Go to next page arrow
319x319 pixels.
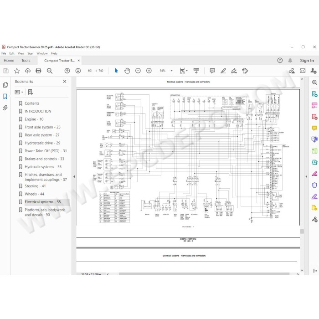78,71
